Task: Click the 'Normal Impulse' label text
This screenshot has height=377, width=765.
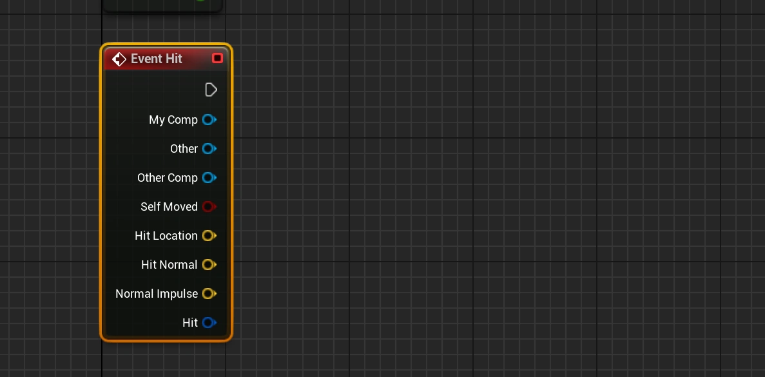Action: (x=157, y=294)
